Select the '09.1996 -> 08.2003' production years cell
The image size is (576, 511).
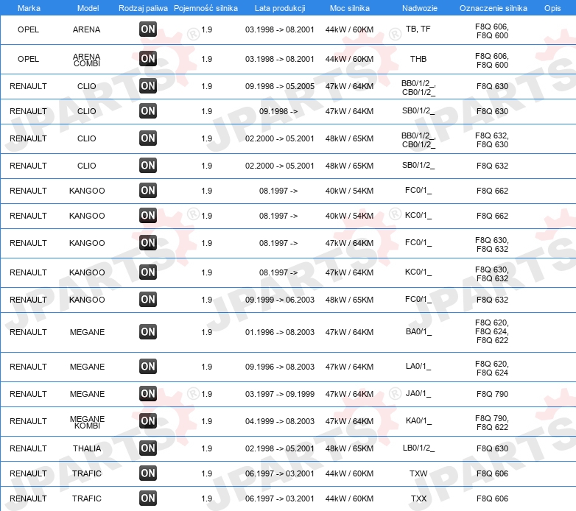point(280,367)
